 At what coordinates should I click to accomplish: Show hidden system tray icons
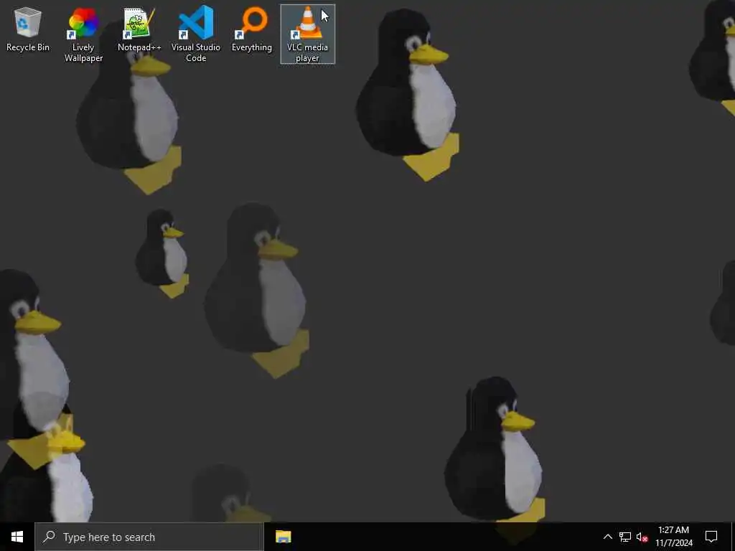click(607, 537)
